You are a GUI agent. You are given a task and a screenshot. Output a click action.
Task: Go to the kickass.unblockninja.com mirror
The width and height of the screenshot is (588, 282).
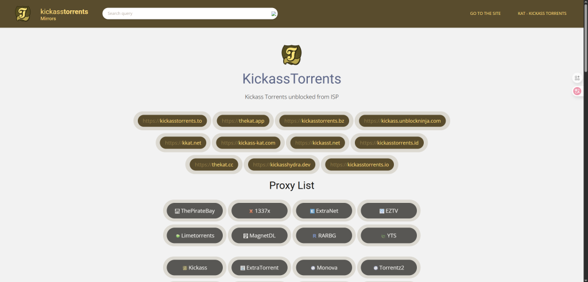coord(402,121)
